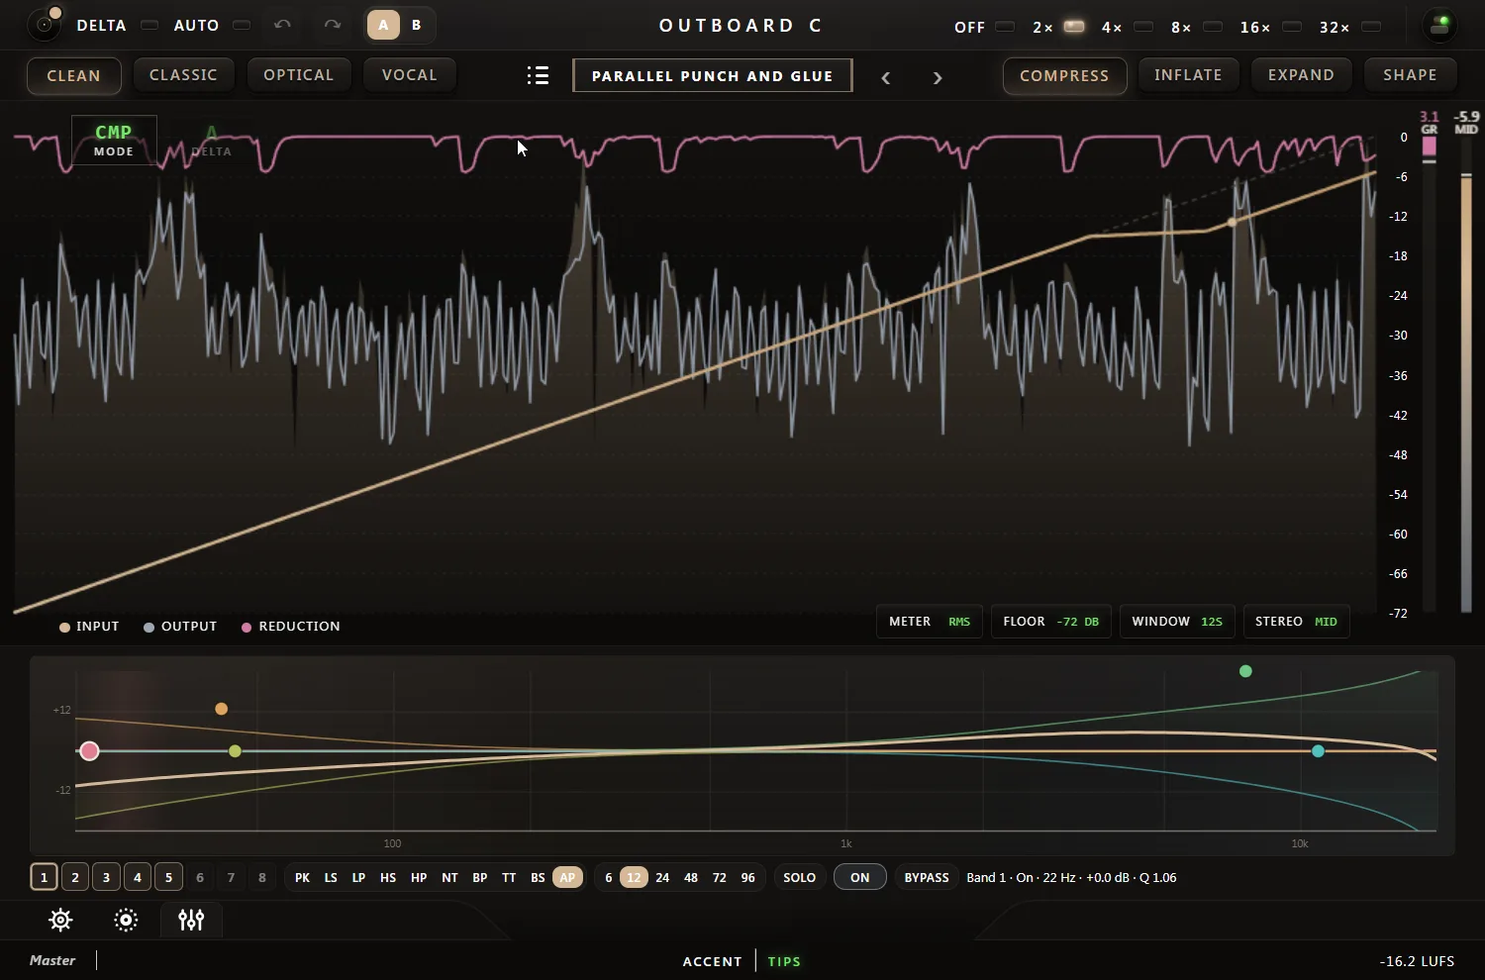Select the CLASSIC style tab
The image size is (1485, 980).
(183, 75)
